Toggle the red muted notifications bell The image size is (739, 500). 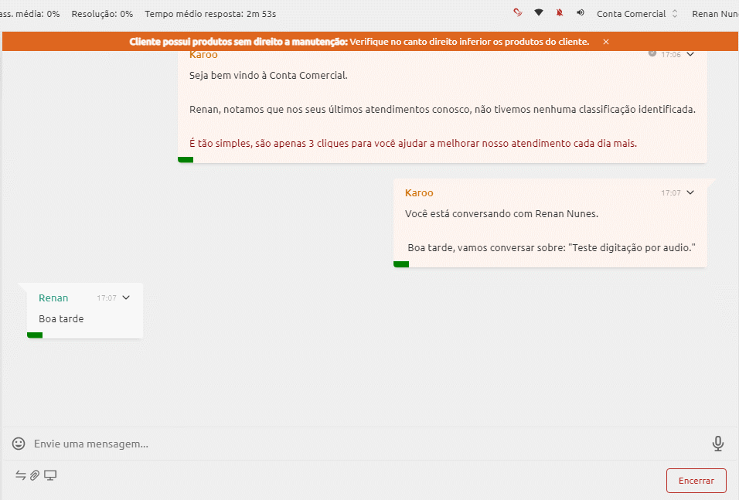coord(560,12)
